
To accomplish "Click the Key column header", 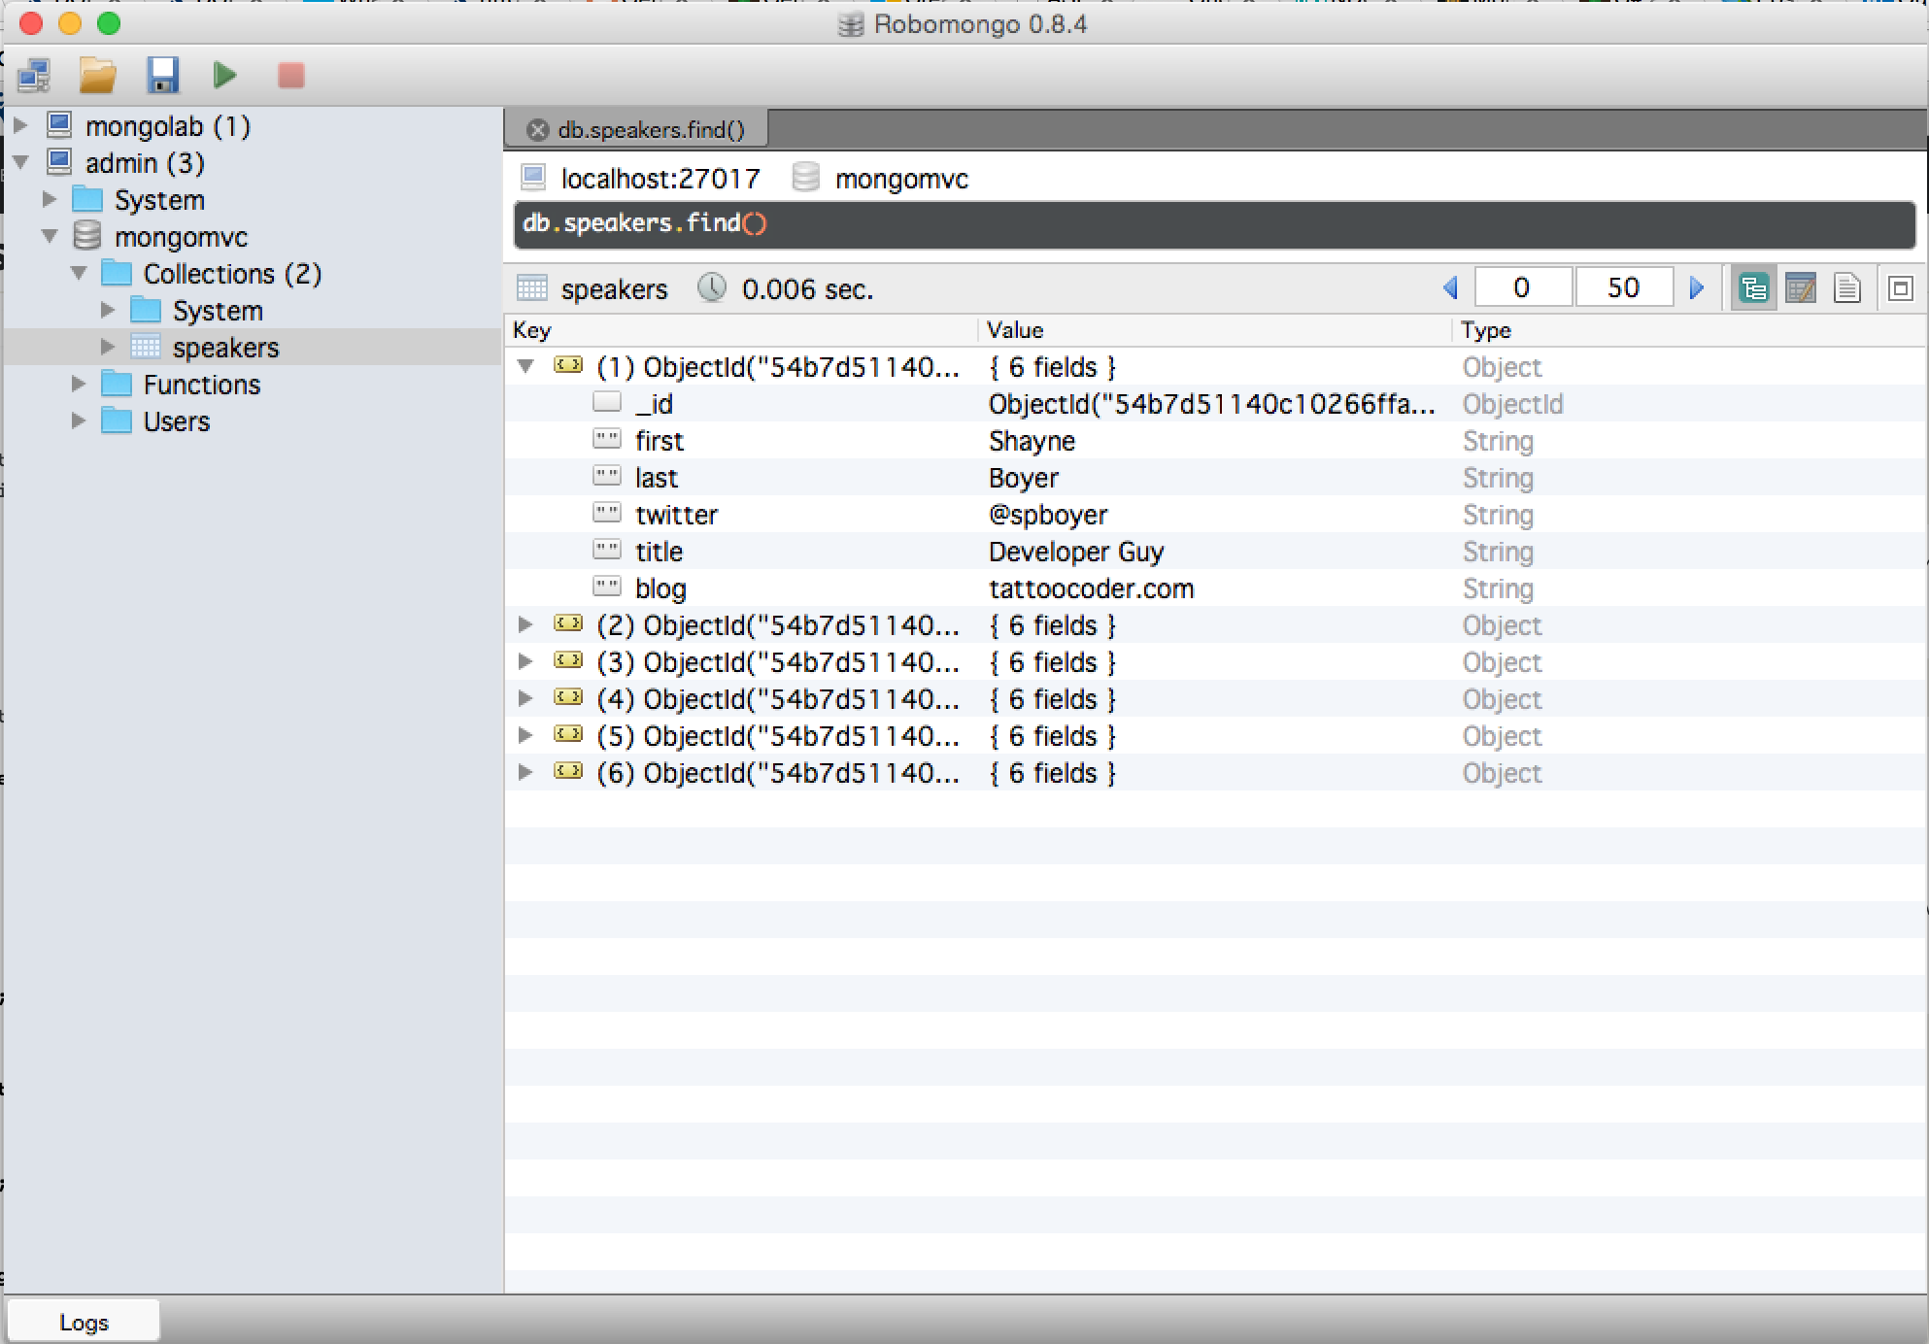I will pos(741,330).
